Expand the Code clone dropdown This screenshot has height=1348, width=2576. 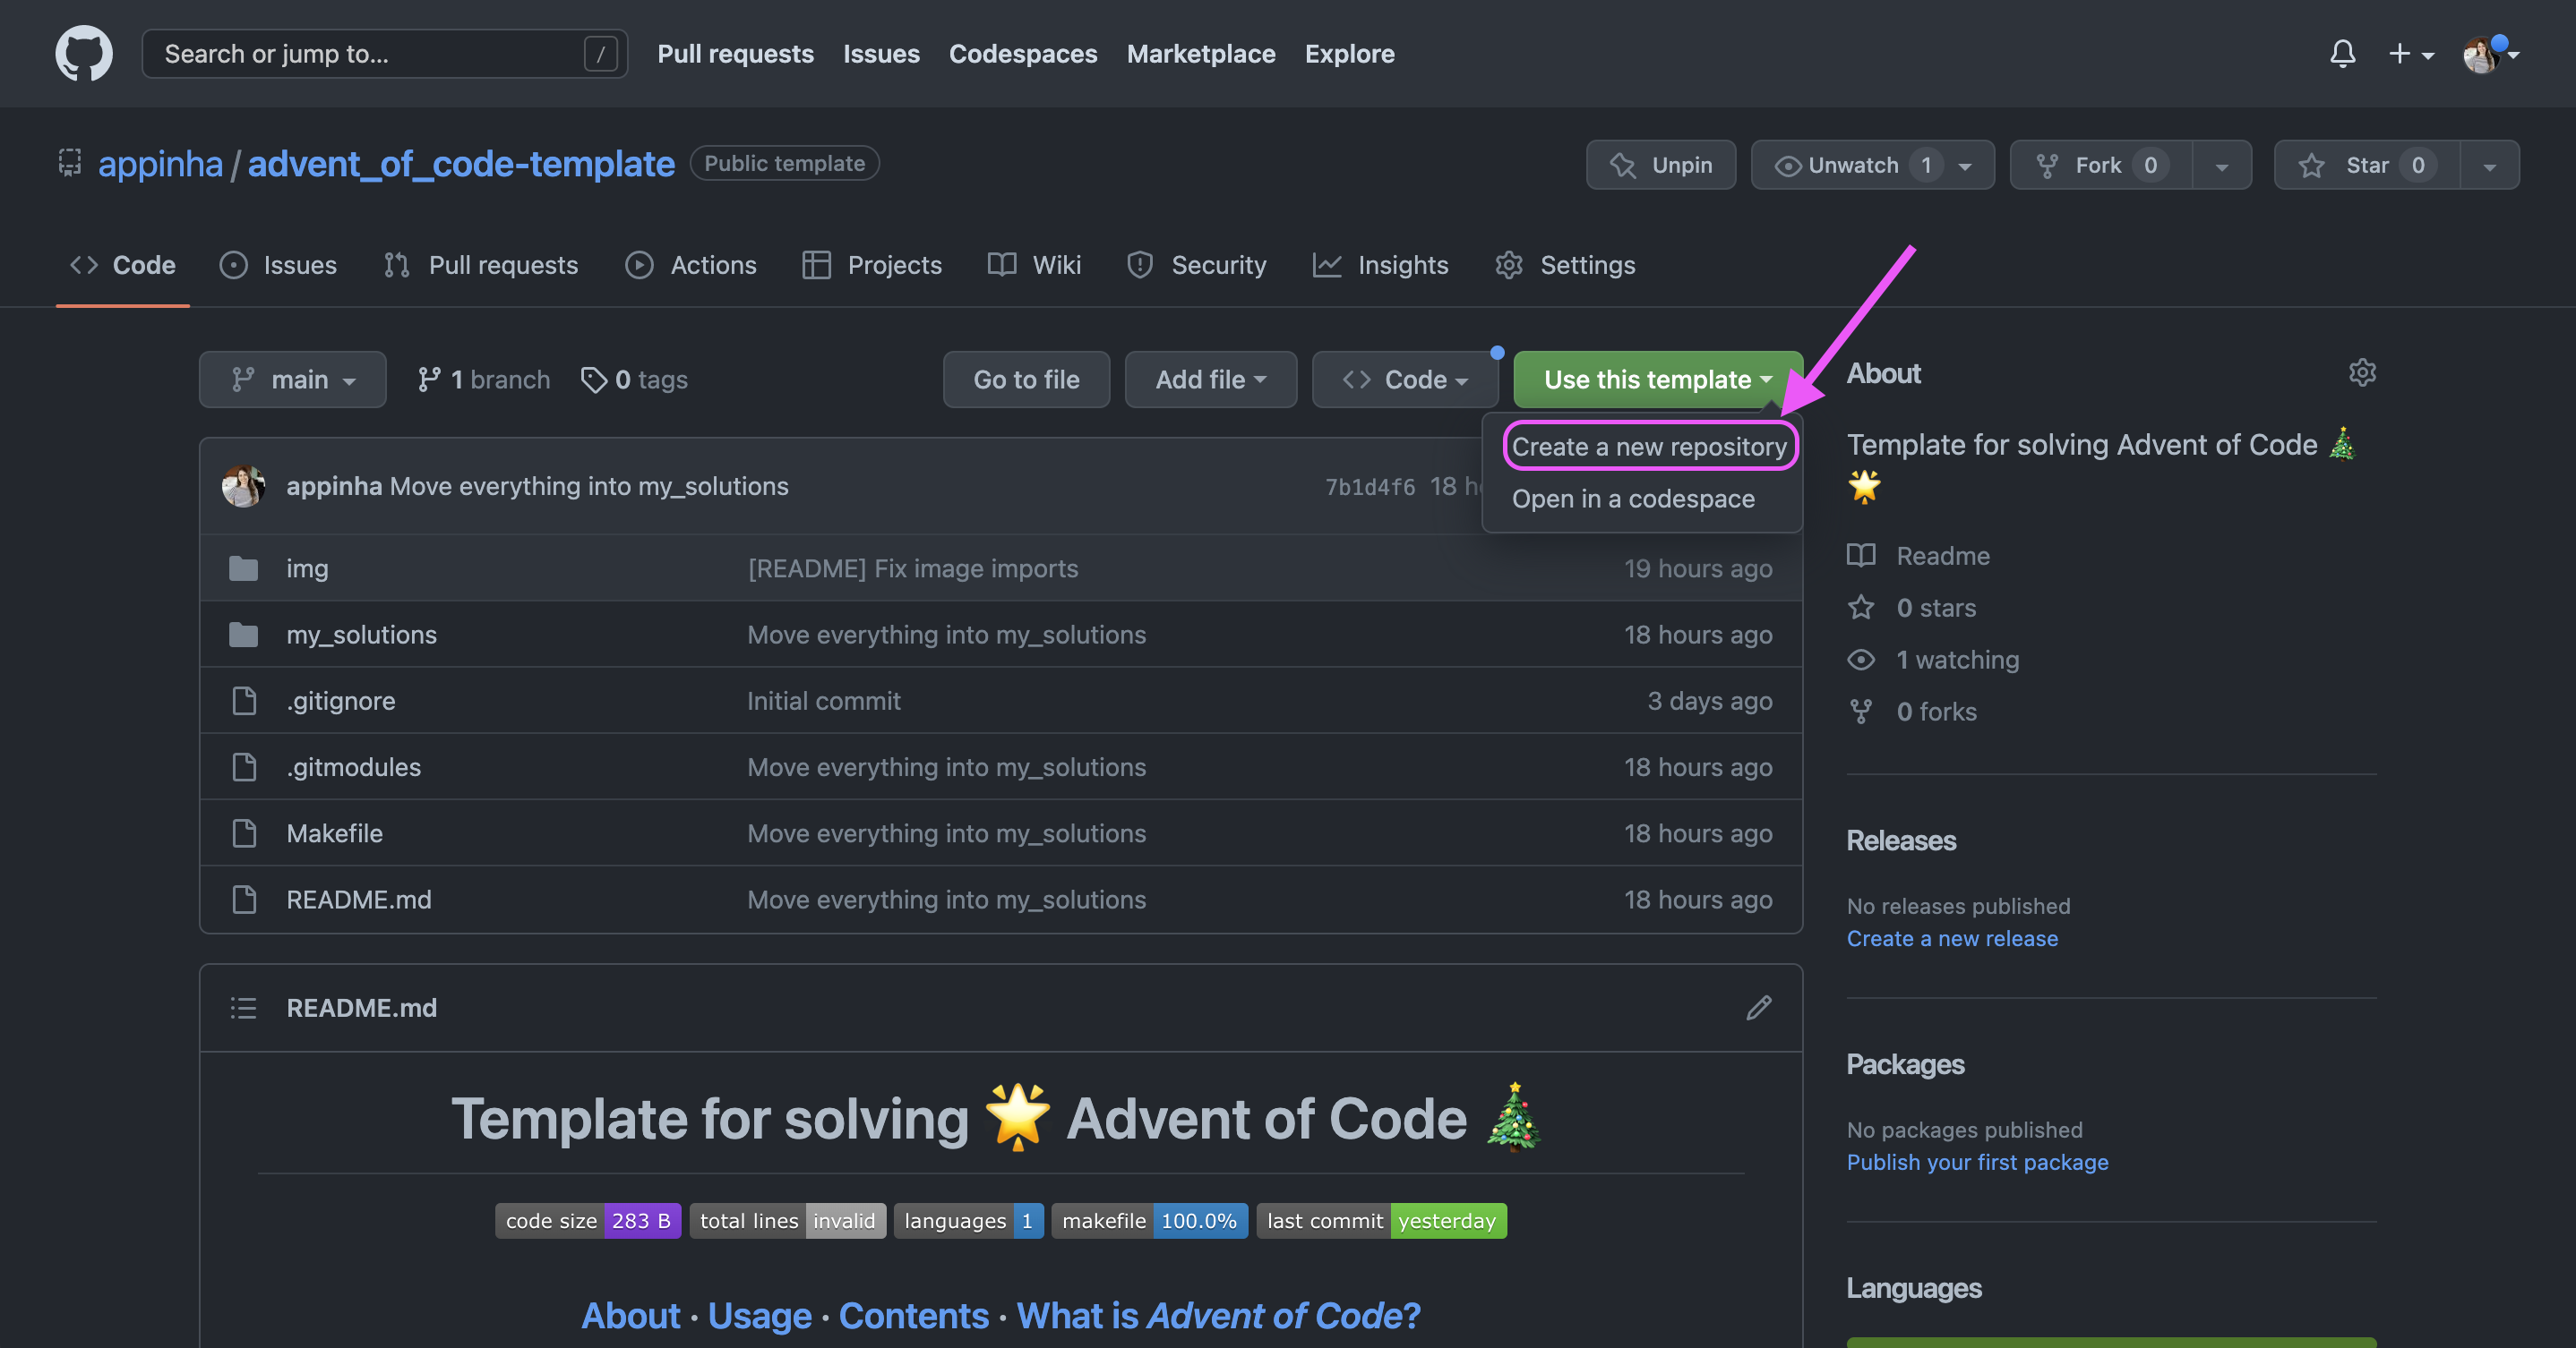coord(1404,380)
